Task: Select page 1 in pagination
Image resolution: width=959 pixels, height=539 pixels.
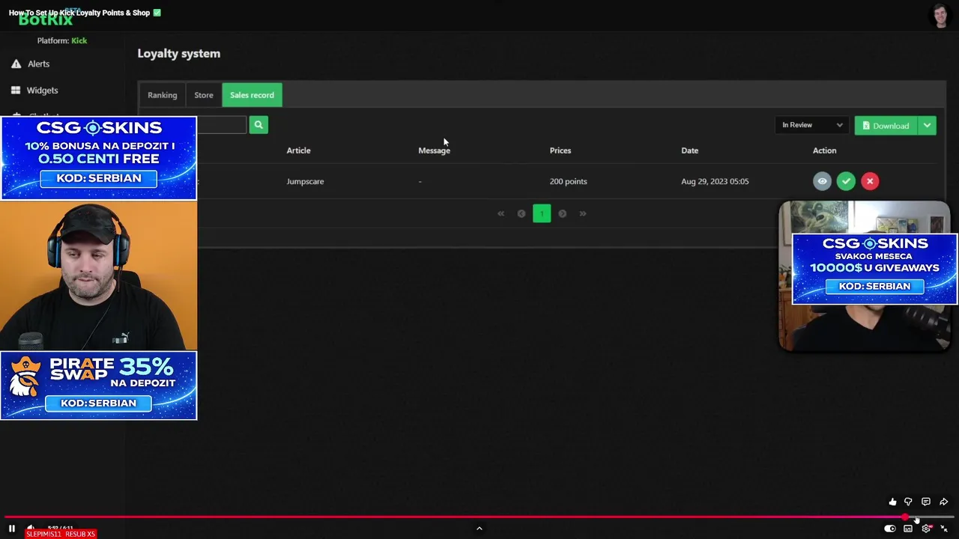Action: [x=542, y=213]
